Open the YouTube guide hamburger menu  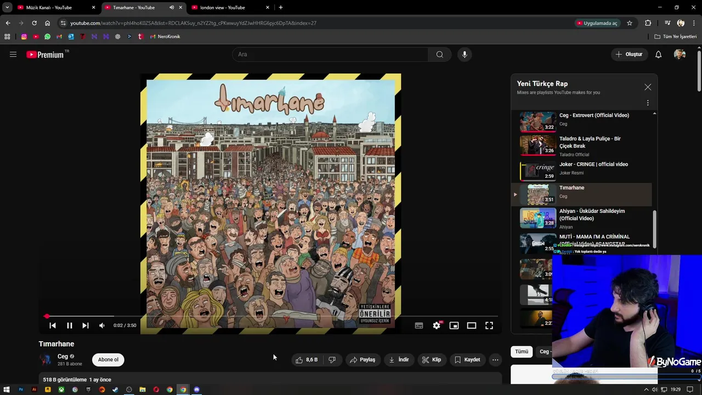coord(13,54)
